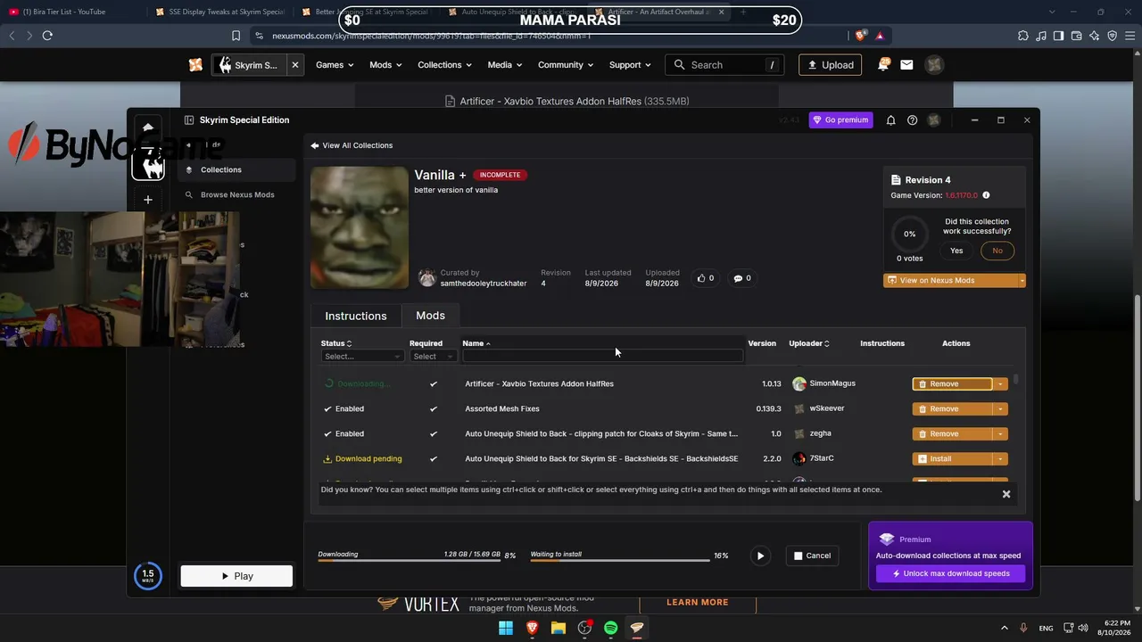Viewport: 1142px width, 642px height.
Task: Open Nexus Mods notifications bell
Action: 883,65
